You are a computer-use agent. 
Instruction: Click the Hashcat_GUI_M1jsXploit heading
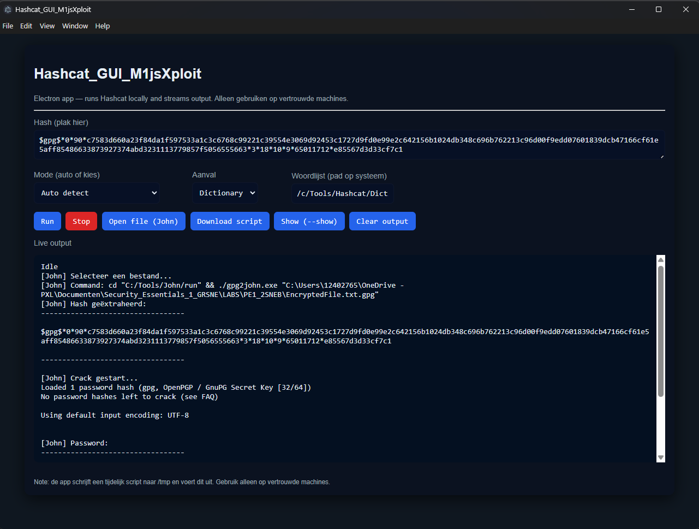[x=118, y=74]
